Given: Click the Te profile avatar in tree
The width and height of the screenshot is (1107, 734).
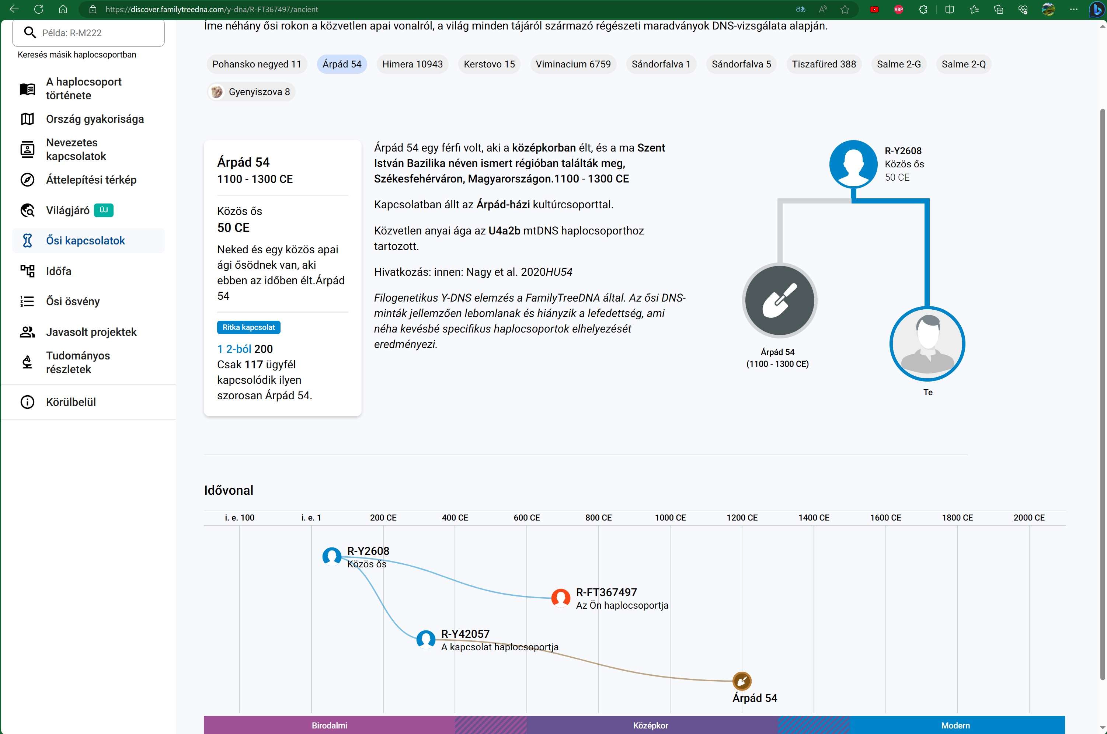Looking at the screenshot, I should pyautogui.click(x=927, y=344).
